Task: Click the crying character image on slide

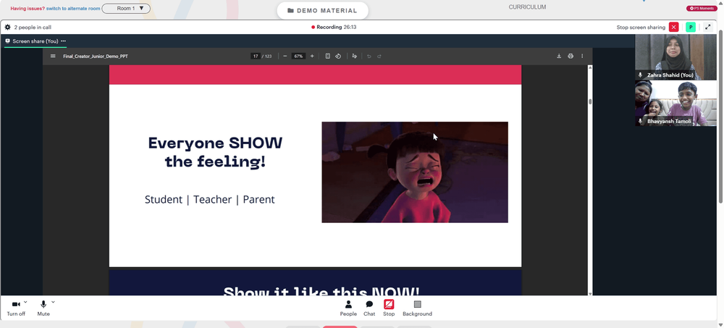Action: [x=415, y=172]
